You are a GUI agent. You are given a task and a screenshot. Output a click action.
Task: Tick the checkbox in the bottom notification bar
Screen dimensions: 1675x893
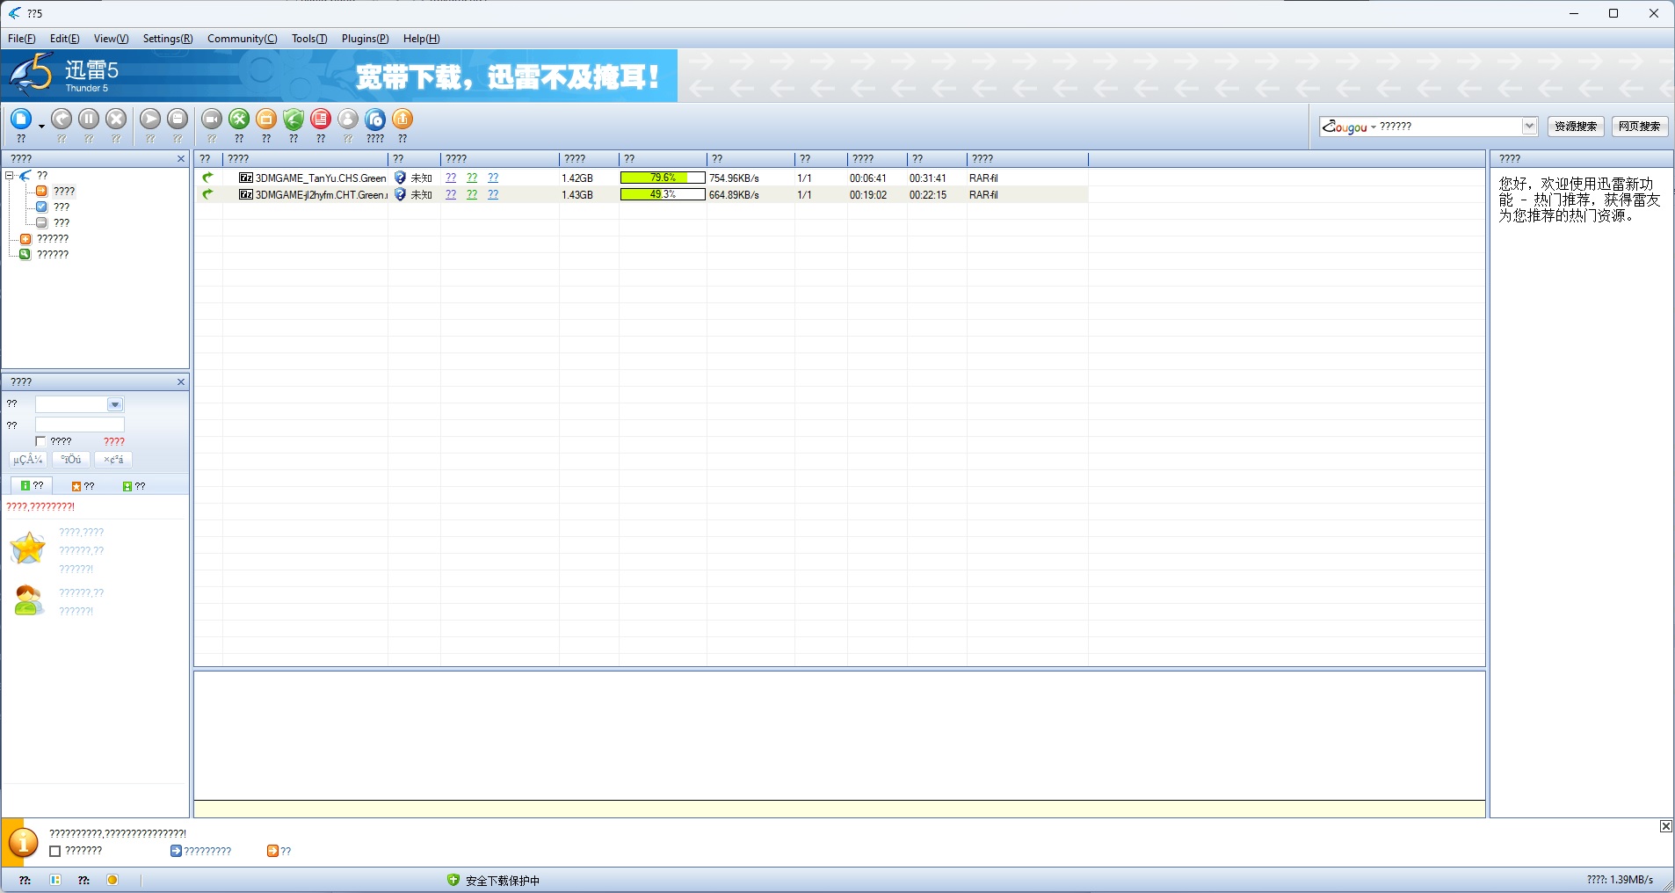[54, 851]
